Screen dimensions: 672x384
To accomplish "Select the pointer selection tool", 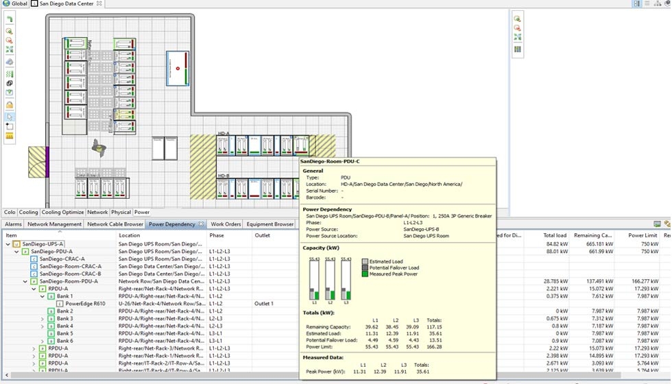I will 10,117.
